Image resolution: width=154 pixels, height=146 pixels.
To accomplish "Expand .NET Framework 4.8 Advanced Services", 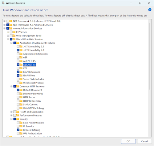I will (x=4, y=25).
